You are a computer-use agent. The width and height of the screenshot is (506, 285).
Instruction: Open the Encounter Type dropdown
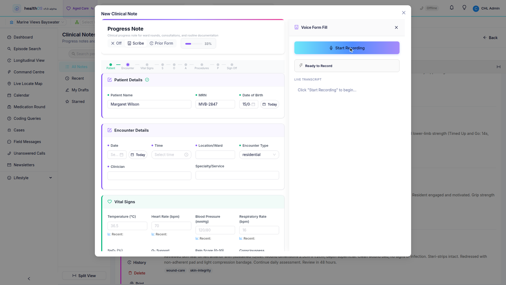click(x=259, y=155)
